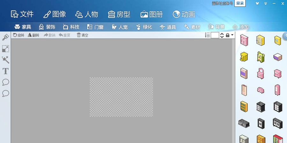This screenshot has height=143, width=287.
Task: Click the empty value field beside the list icon
Action: (215, 35)
